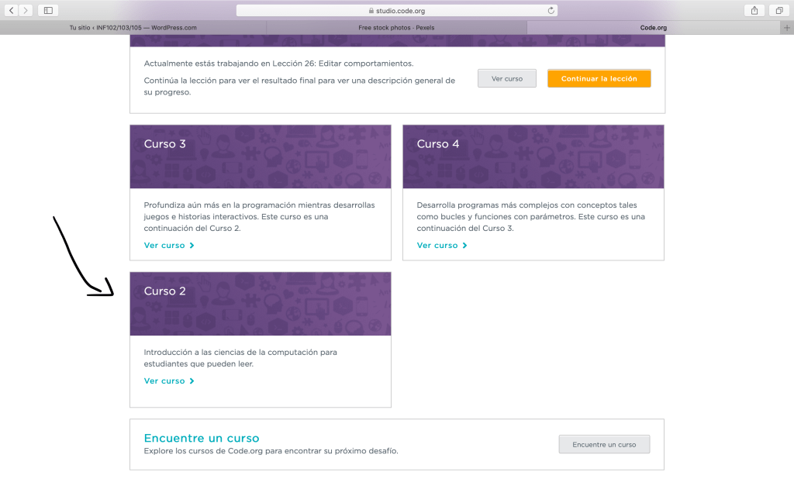Click the Safari forward arrow button
The image size is (794, 496).
click(26, 10)
